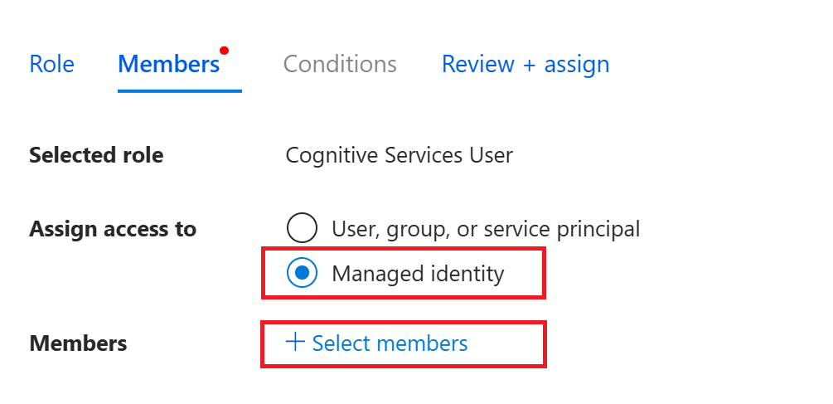Click the blue underline beneath Members tab
This screenshot has width=833, height=404.
[179, 90]
